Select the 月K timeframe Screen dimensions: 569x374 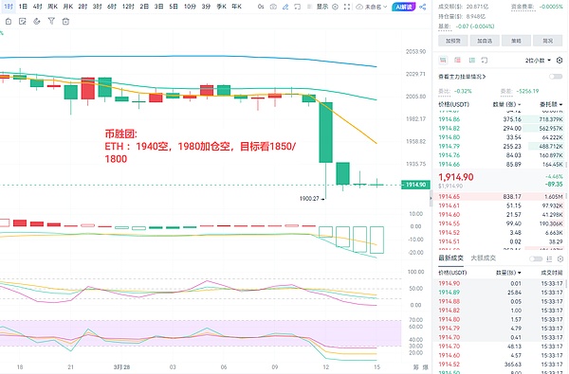[x=68, y=7]
